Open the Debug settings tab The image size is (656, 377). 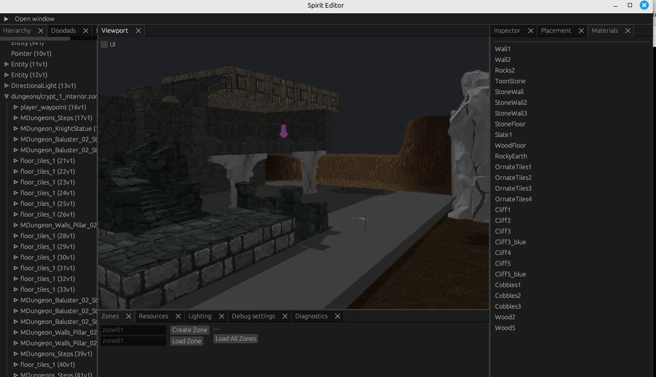[254, 316]
